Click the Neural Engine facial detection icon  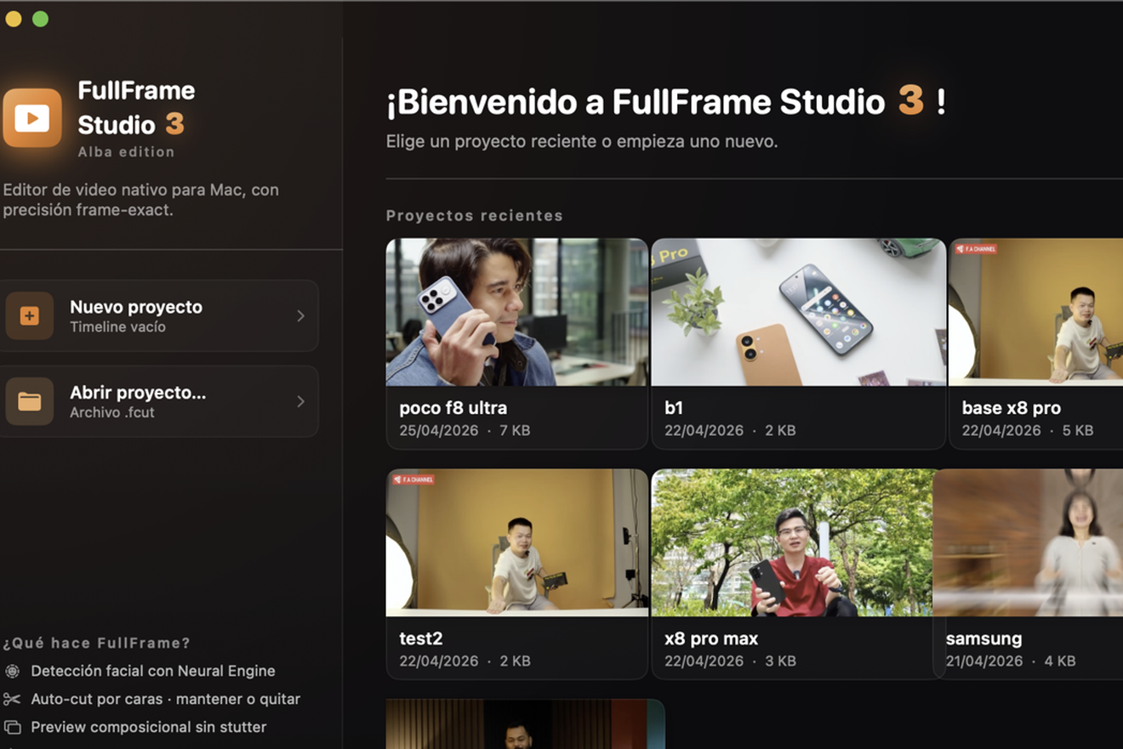tap(11, 671)
